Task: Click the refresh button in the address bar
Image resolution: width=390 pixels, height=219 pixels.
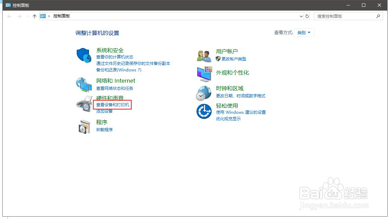Action: click(x=307, y=16)
